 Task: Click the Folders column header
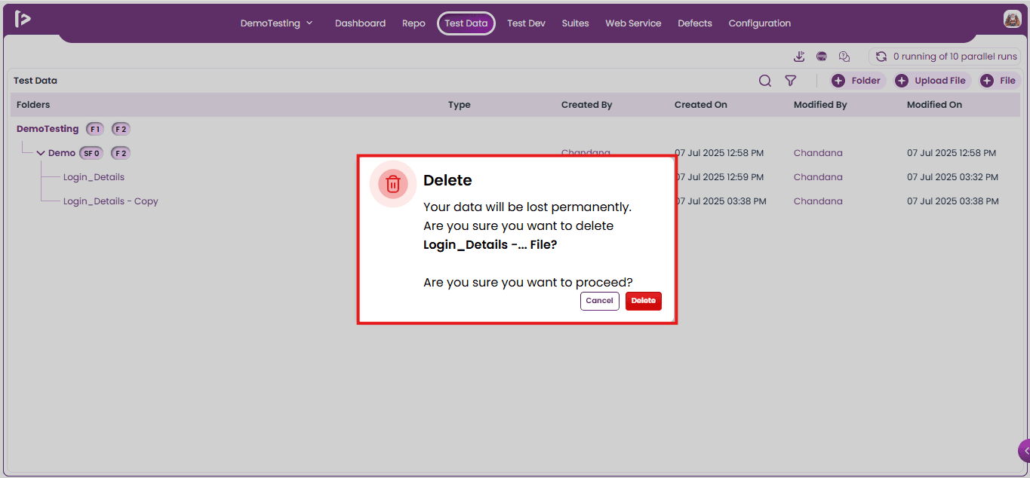point(33,105)
